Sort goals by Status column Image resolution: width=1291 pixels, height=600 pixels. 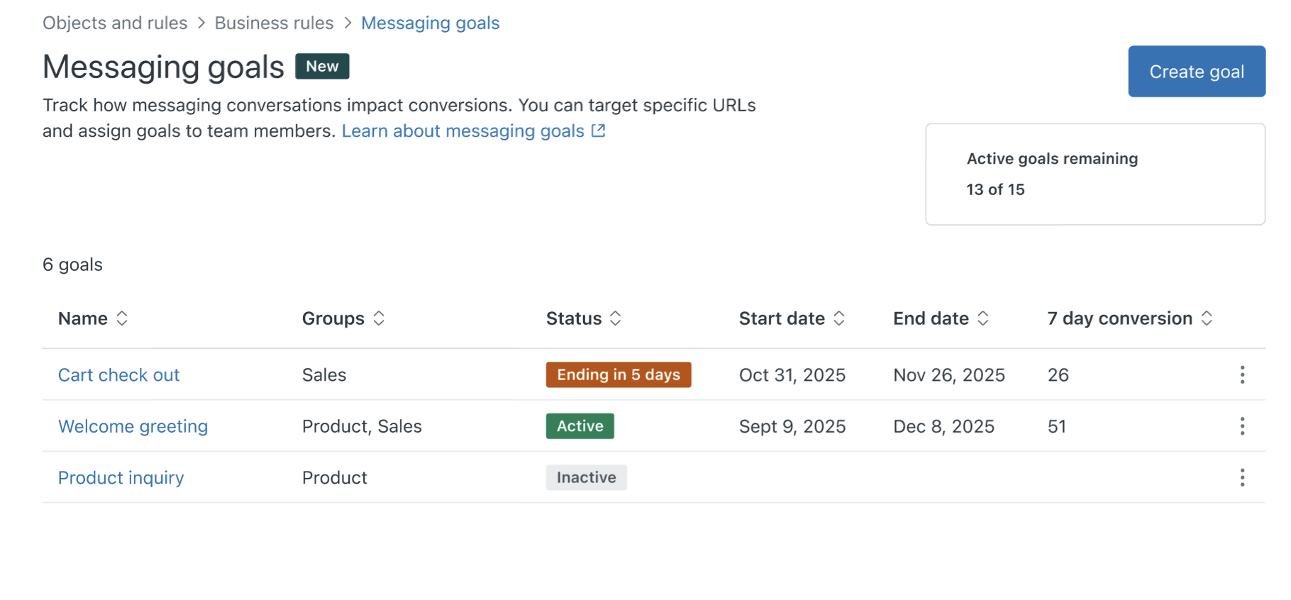[584, 318]
